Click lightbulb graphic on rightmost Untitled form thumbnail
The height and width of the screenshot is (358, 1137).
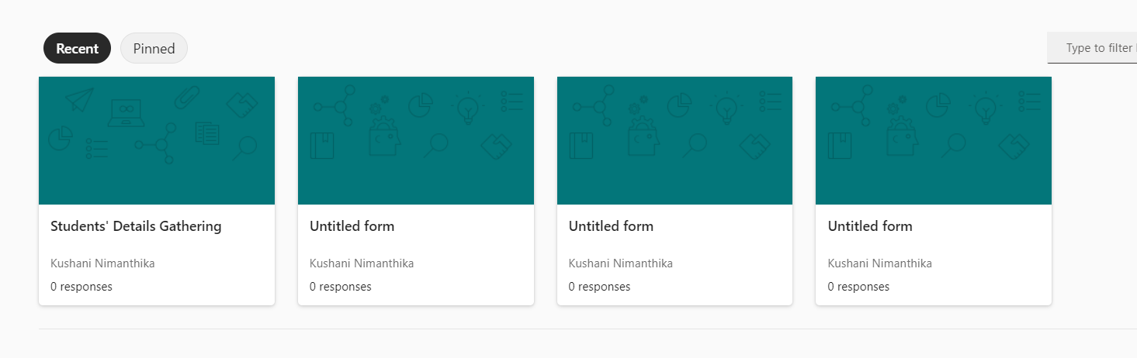tap(985, 107)
